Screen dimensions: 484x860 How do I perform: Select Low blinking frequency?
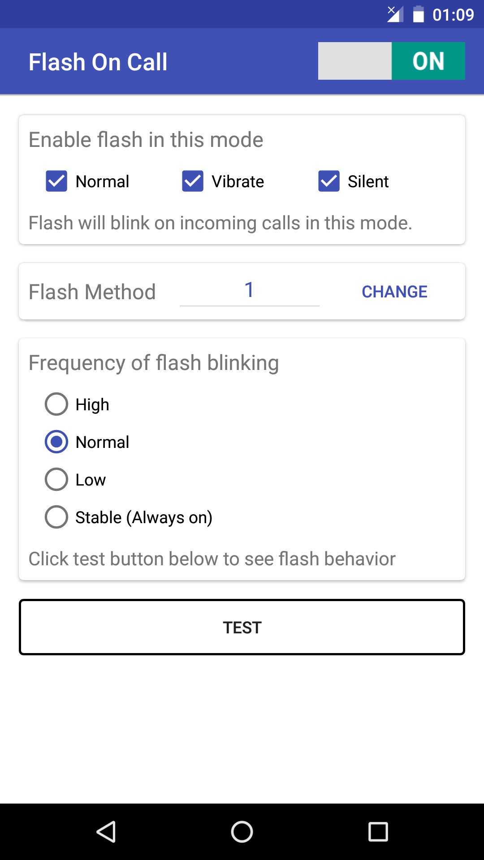(56, 480)
